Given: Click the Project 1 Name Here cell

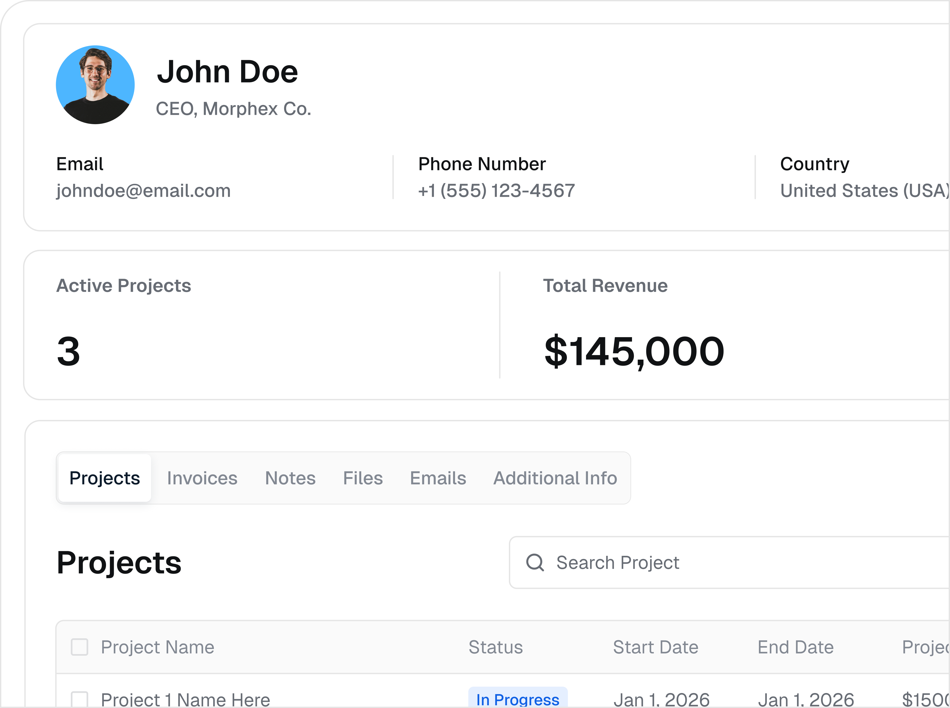Looking at the screenshot, I should coord(186,700).
